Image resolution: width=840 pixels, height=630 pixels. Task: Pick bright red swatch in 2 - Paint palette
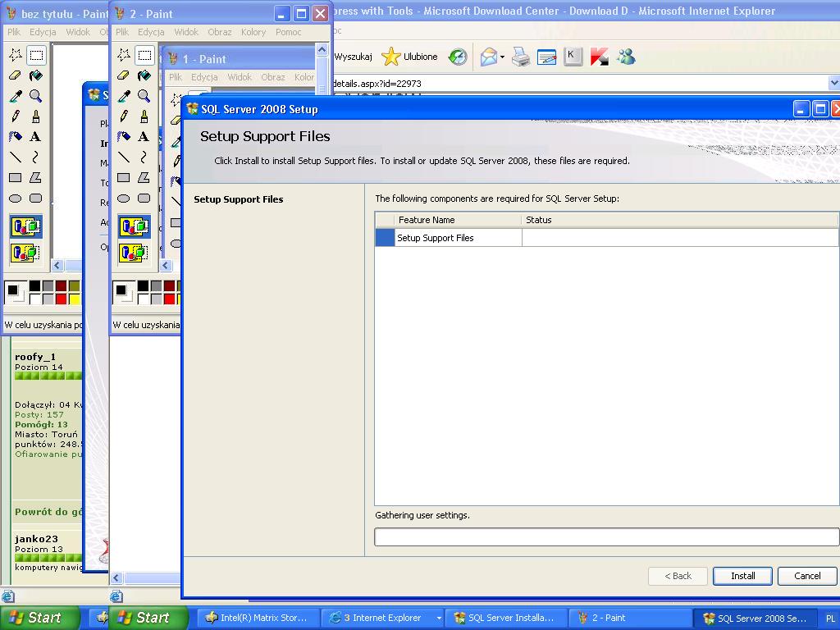click(169, 299)
